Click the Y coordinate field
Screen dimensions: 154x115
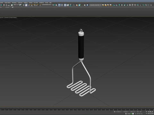[126, 112]
